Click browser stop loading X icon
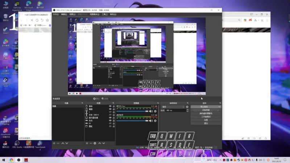Viewport: 290px width, 163px height. tap(32, 20)
